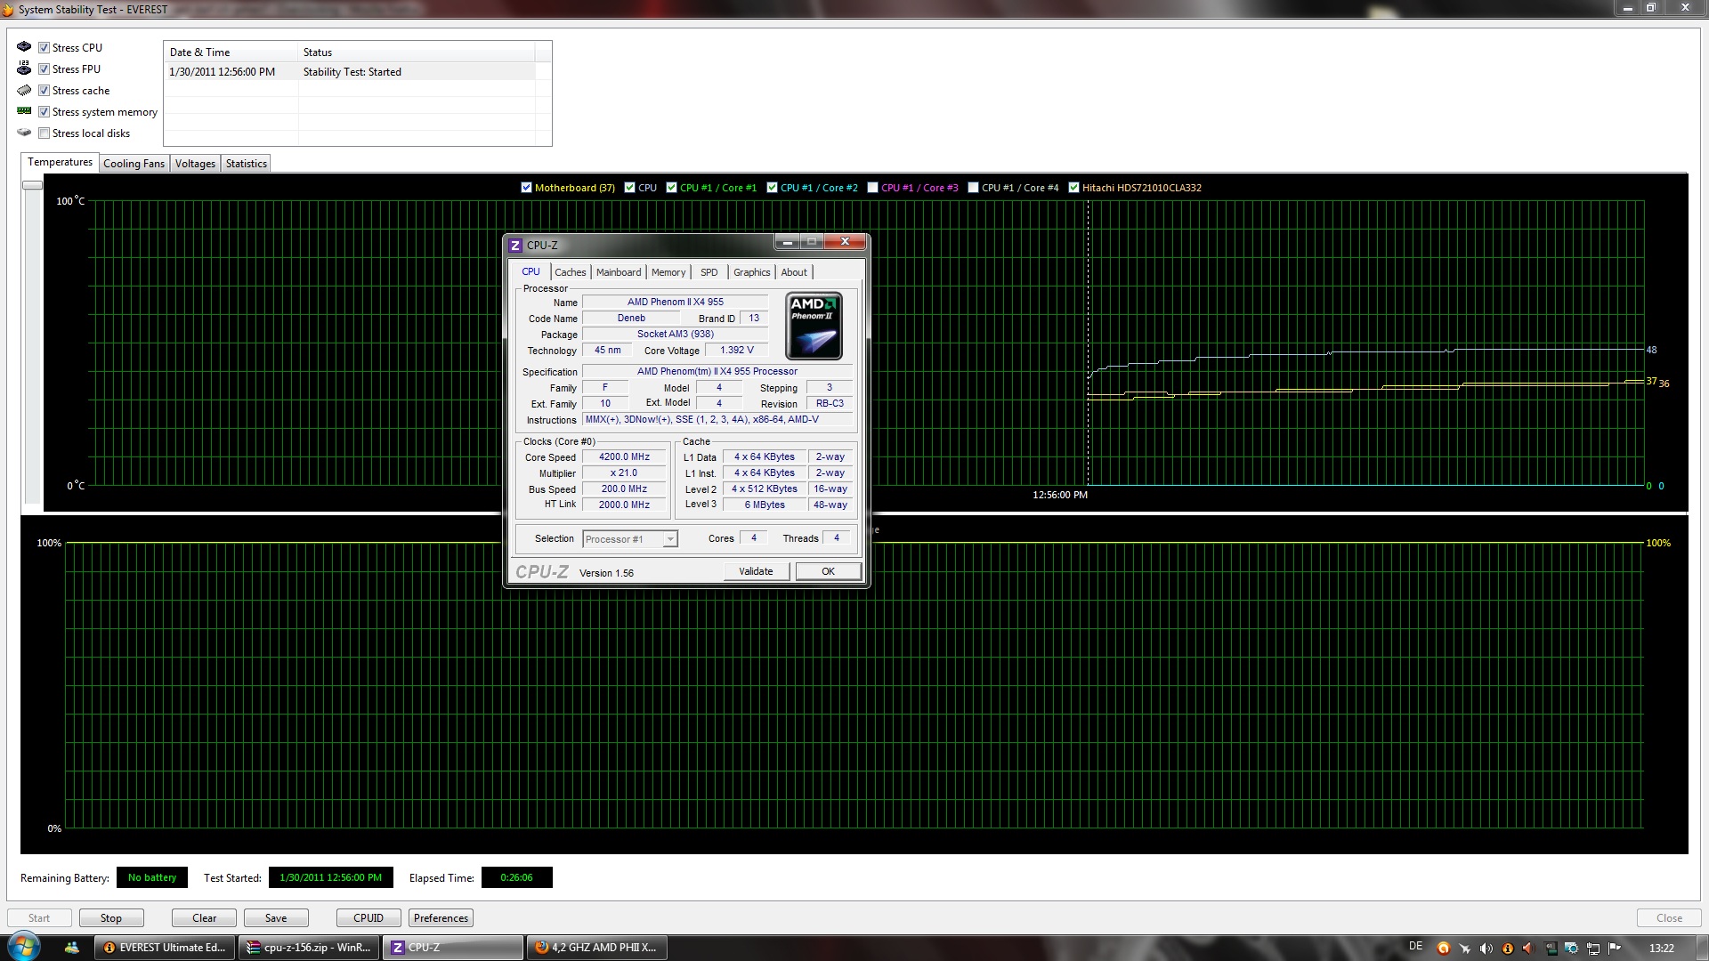Image resolution: width=1709 pixels, height=961 pixels.
Task: Open the Mainboard tab in CPU-Z
Action: [619, 272]
